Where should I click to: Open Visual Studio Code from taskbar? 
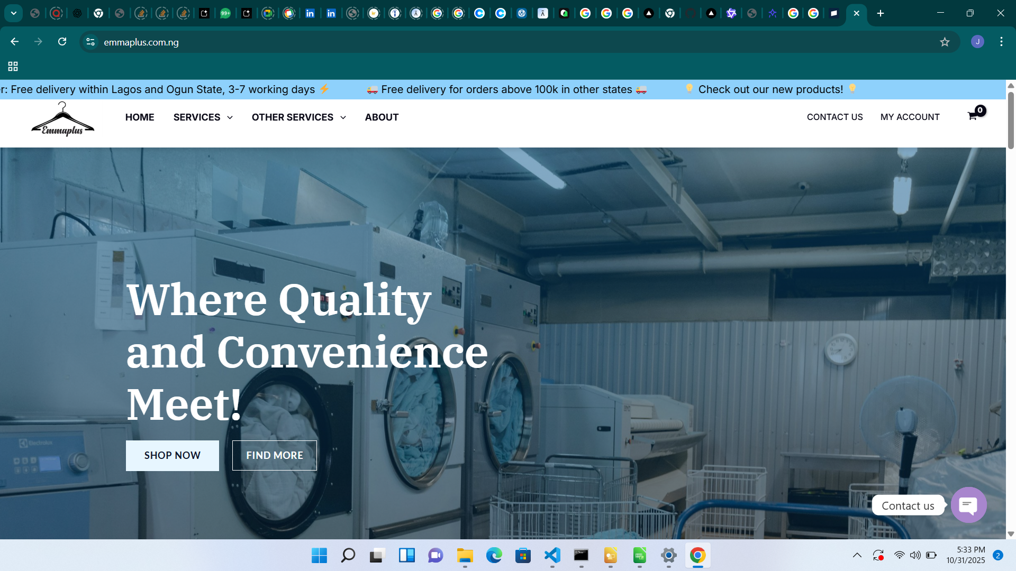pos(552,555)
